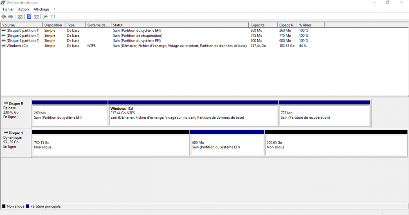Sort by the Espace libre column header
Viewport: 409px width, 215px height.
point(287,25)
